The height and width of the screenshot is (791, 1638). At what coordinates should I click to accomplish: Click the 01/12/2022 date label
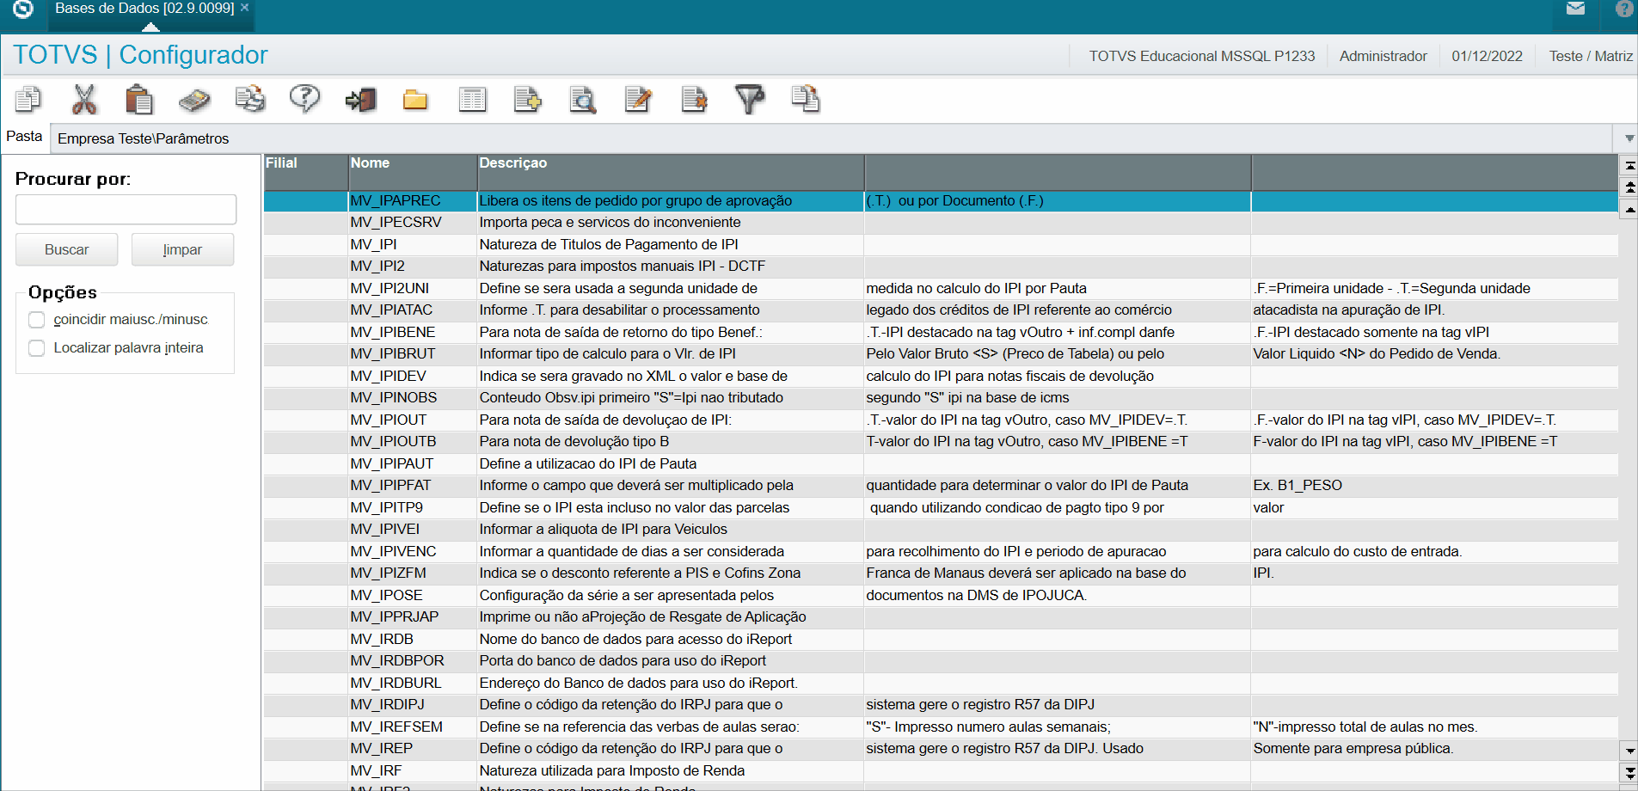(x=1487, y=56)
